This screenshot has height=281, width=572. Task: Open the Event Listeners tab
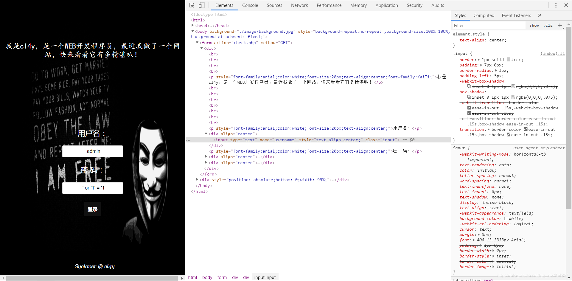(x=516, y=15)
